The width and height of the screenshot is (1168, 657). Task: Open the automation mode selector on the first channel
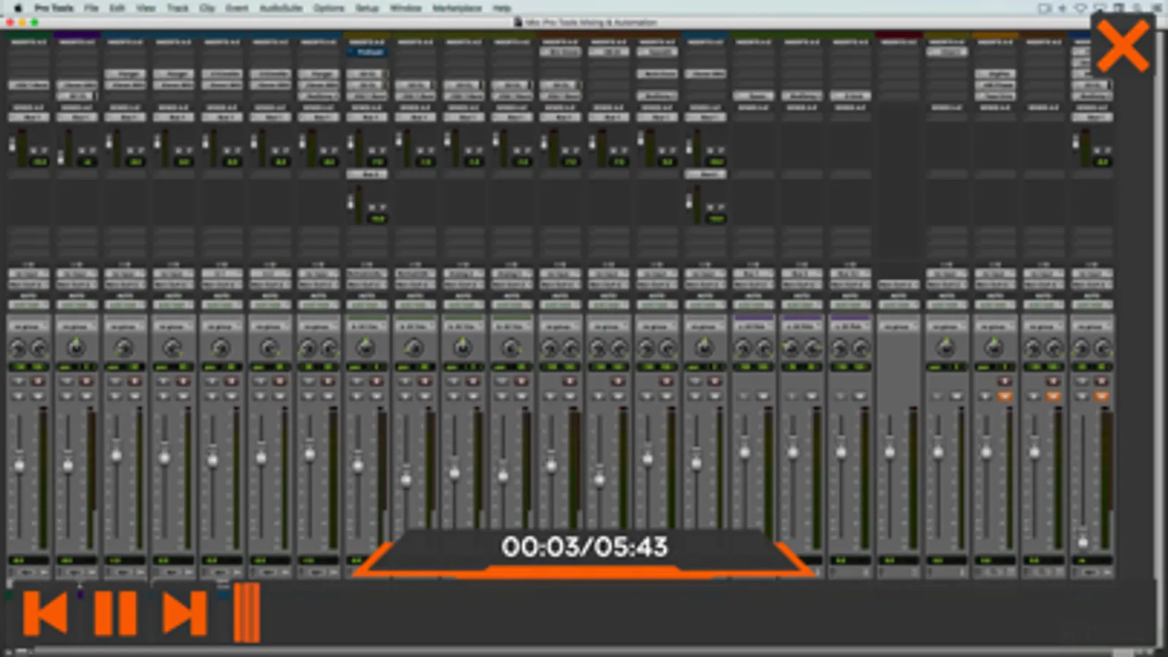point(28,304)
